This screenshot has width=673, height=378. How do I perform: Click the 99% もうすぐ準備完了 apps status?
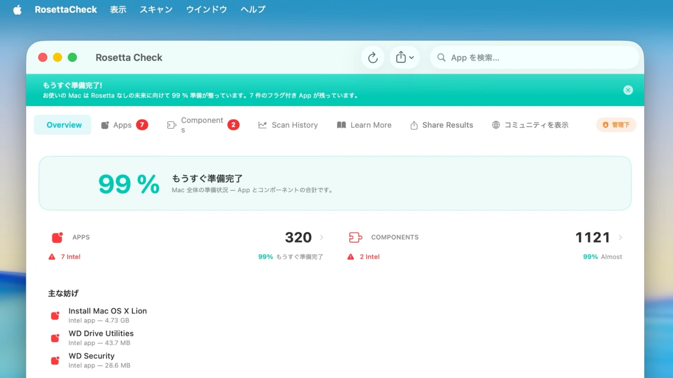[x=291, y=257]
